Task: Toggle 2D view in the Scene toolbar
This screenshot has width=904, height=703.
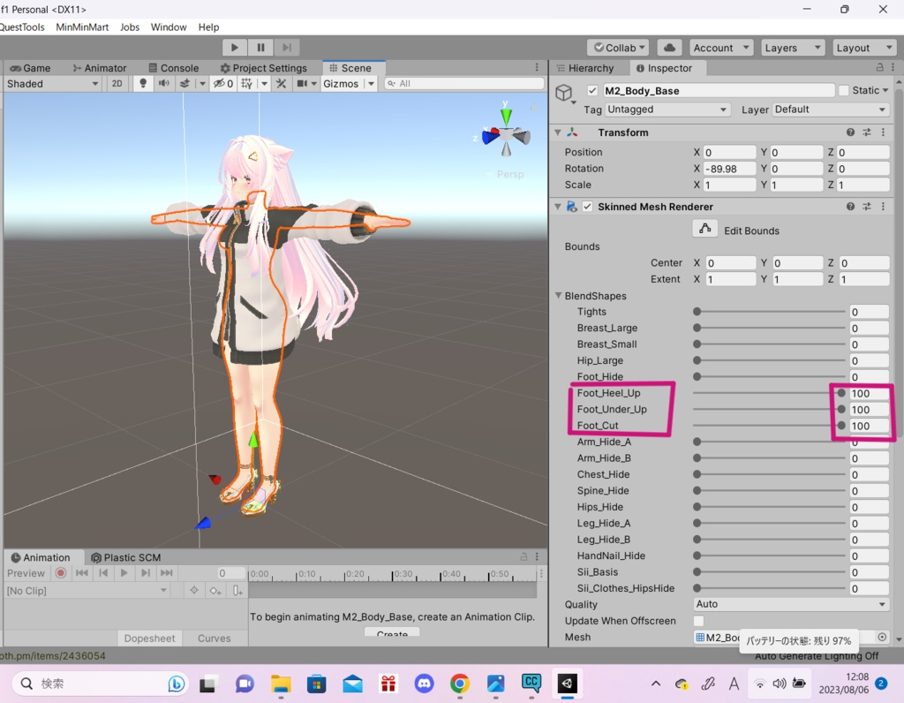Action: 117,83
